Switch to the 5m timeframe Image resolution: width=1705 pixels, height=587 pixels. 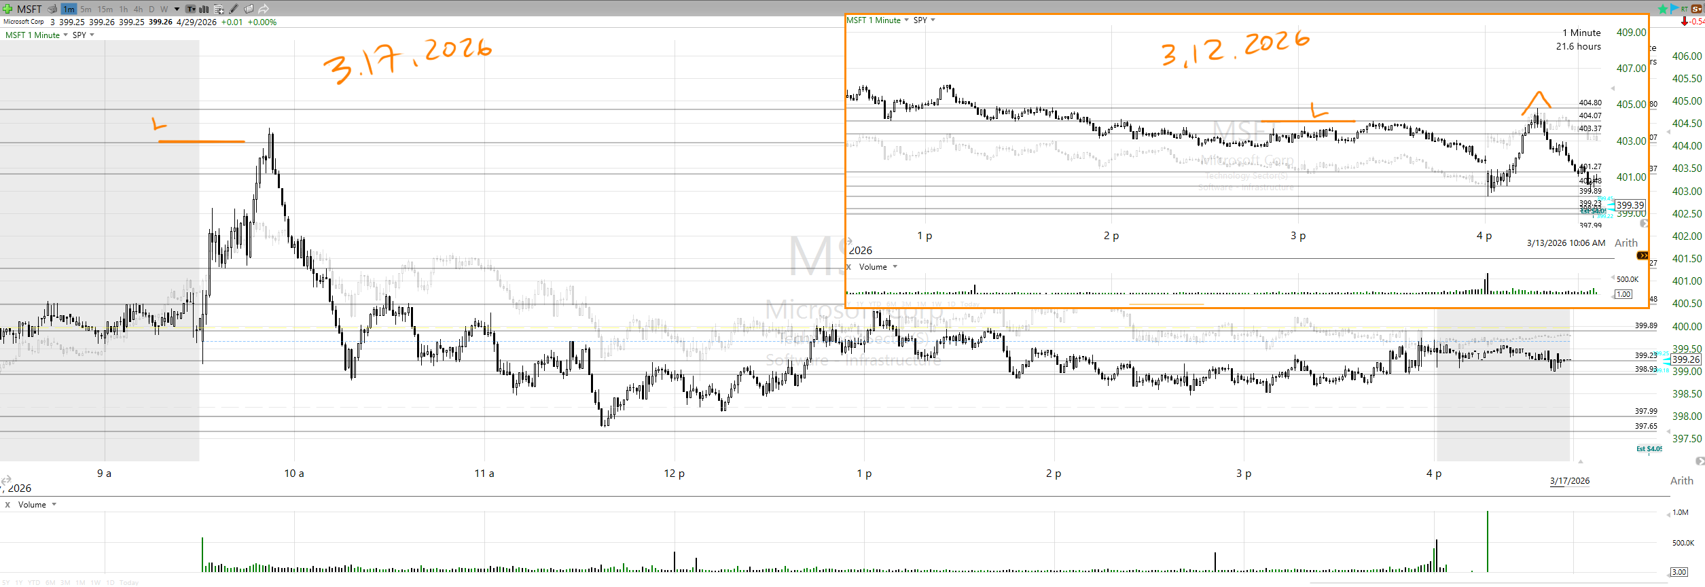pyautogui.click(x=86, y=9)
